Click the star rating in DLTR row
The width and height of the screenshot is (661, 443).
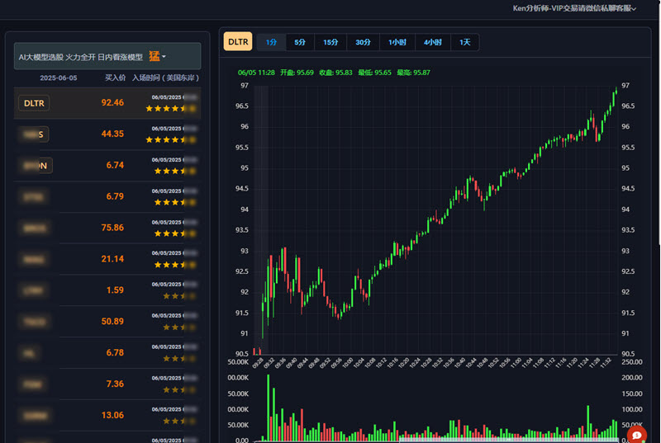171,109
